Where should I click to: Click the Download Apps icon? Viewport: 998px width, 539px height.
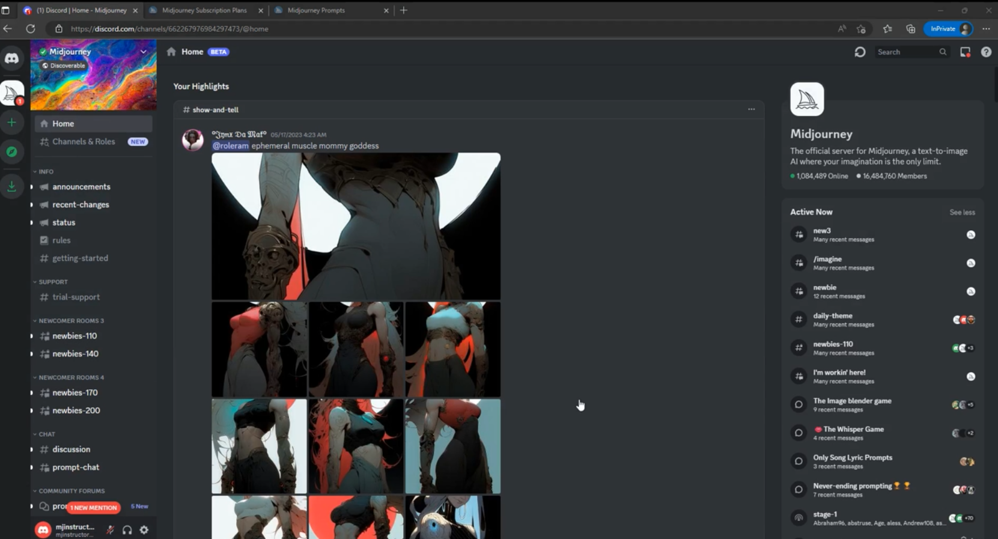coord(11,187)
